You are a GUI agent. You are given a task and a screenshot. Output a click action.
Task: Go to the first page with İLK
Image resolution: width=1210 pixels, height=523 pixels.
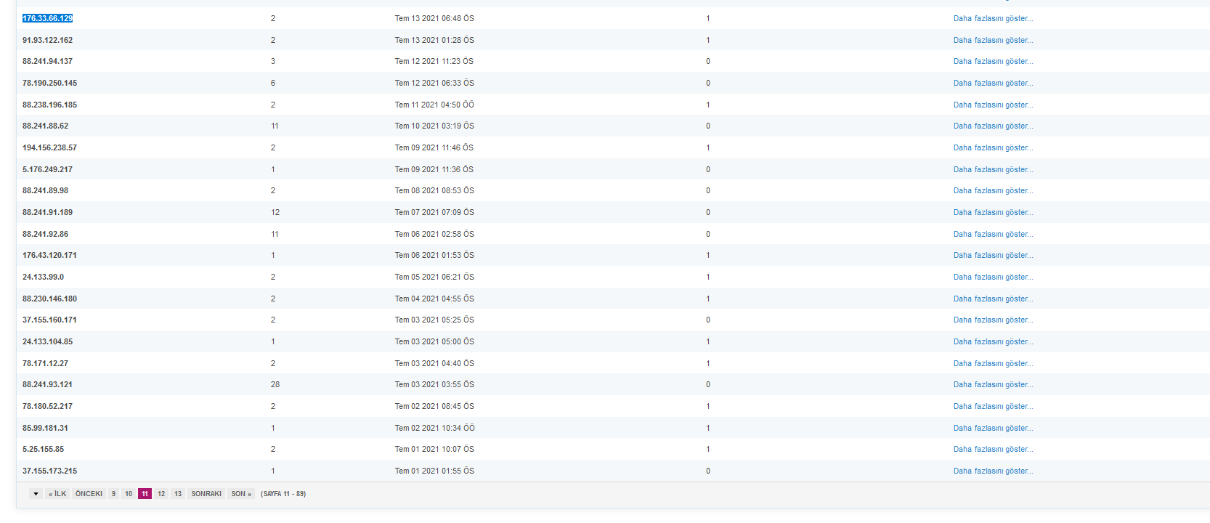(57, 494)
